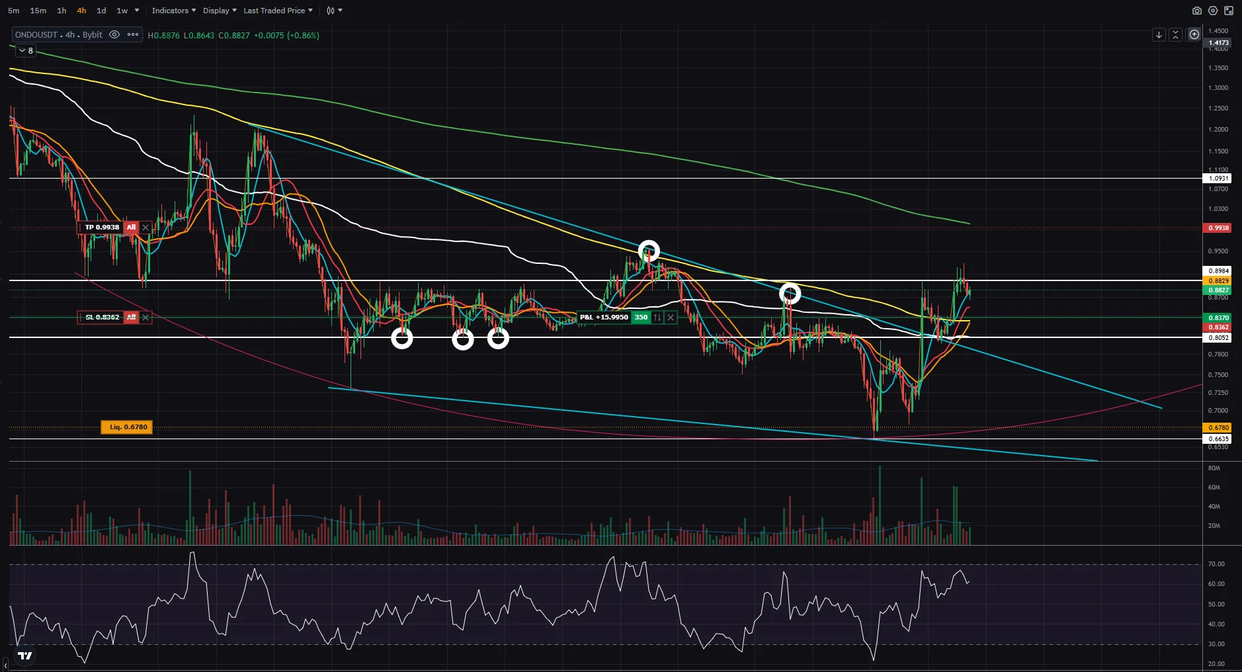
Task: Close the P&L position marker
Action: (671, 317)
